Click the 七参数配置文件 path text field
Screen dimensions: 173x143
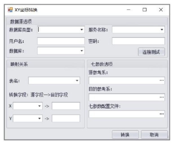point(123,114)
